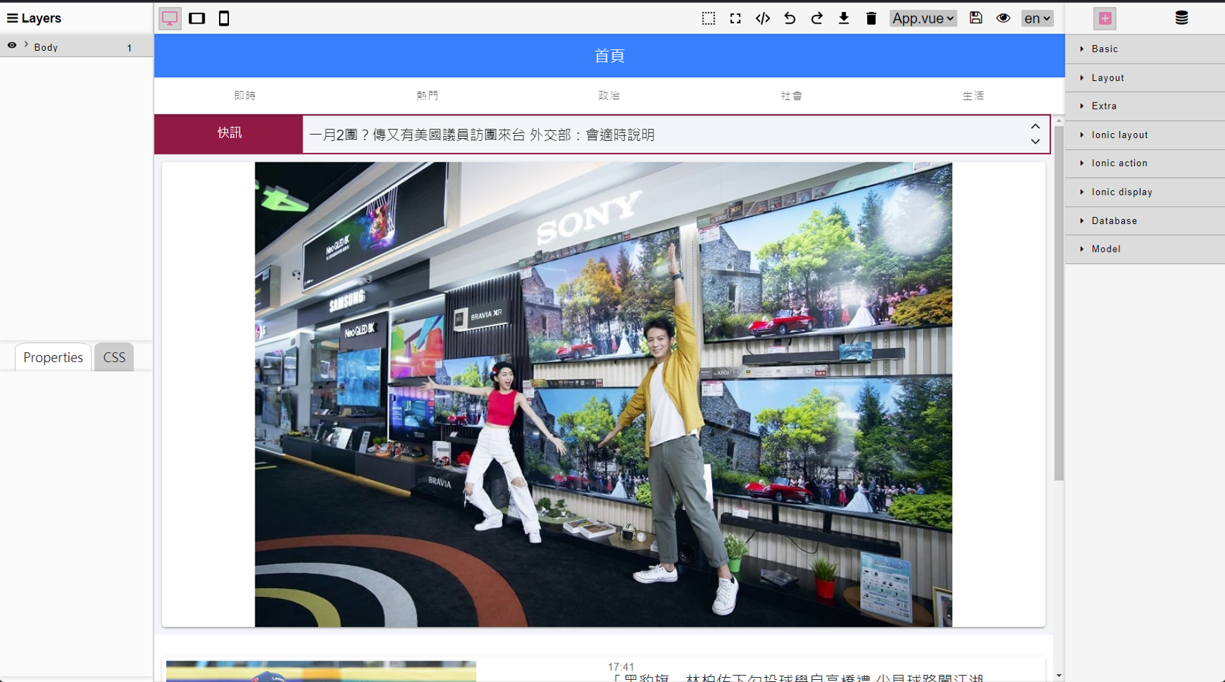Open the database stack icon
This screenshot has width=1225, height=682.
1181,19
